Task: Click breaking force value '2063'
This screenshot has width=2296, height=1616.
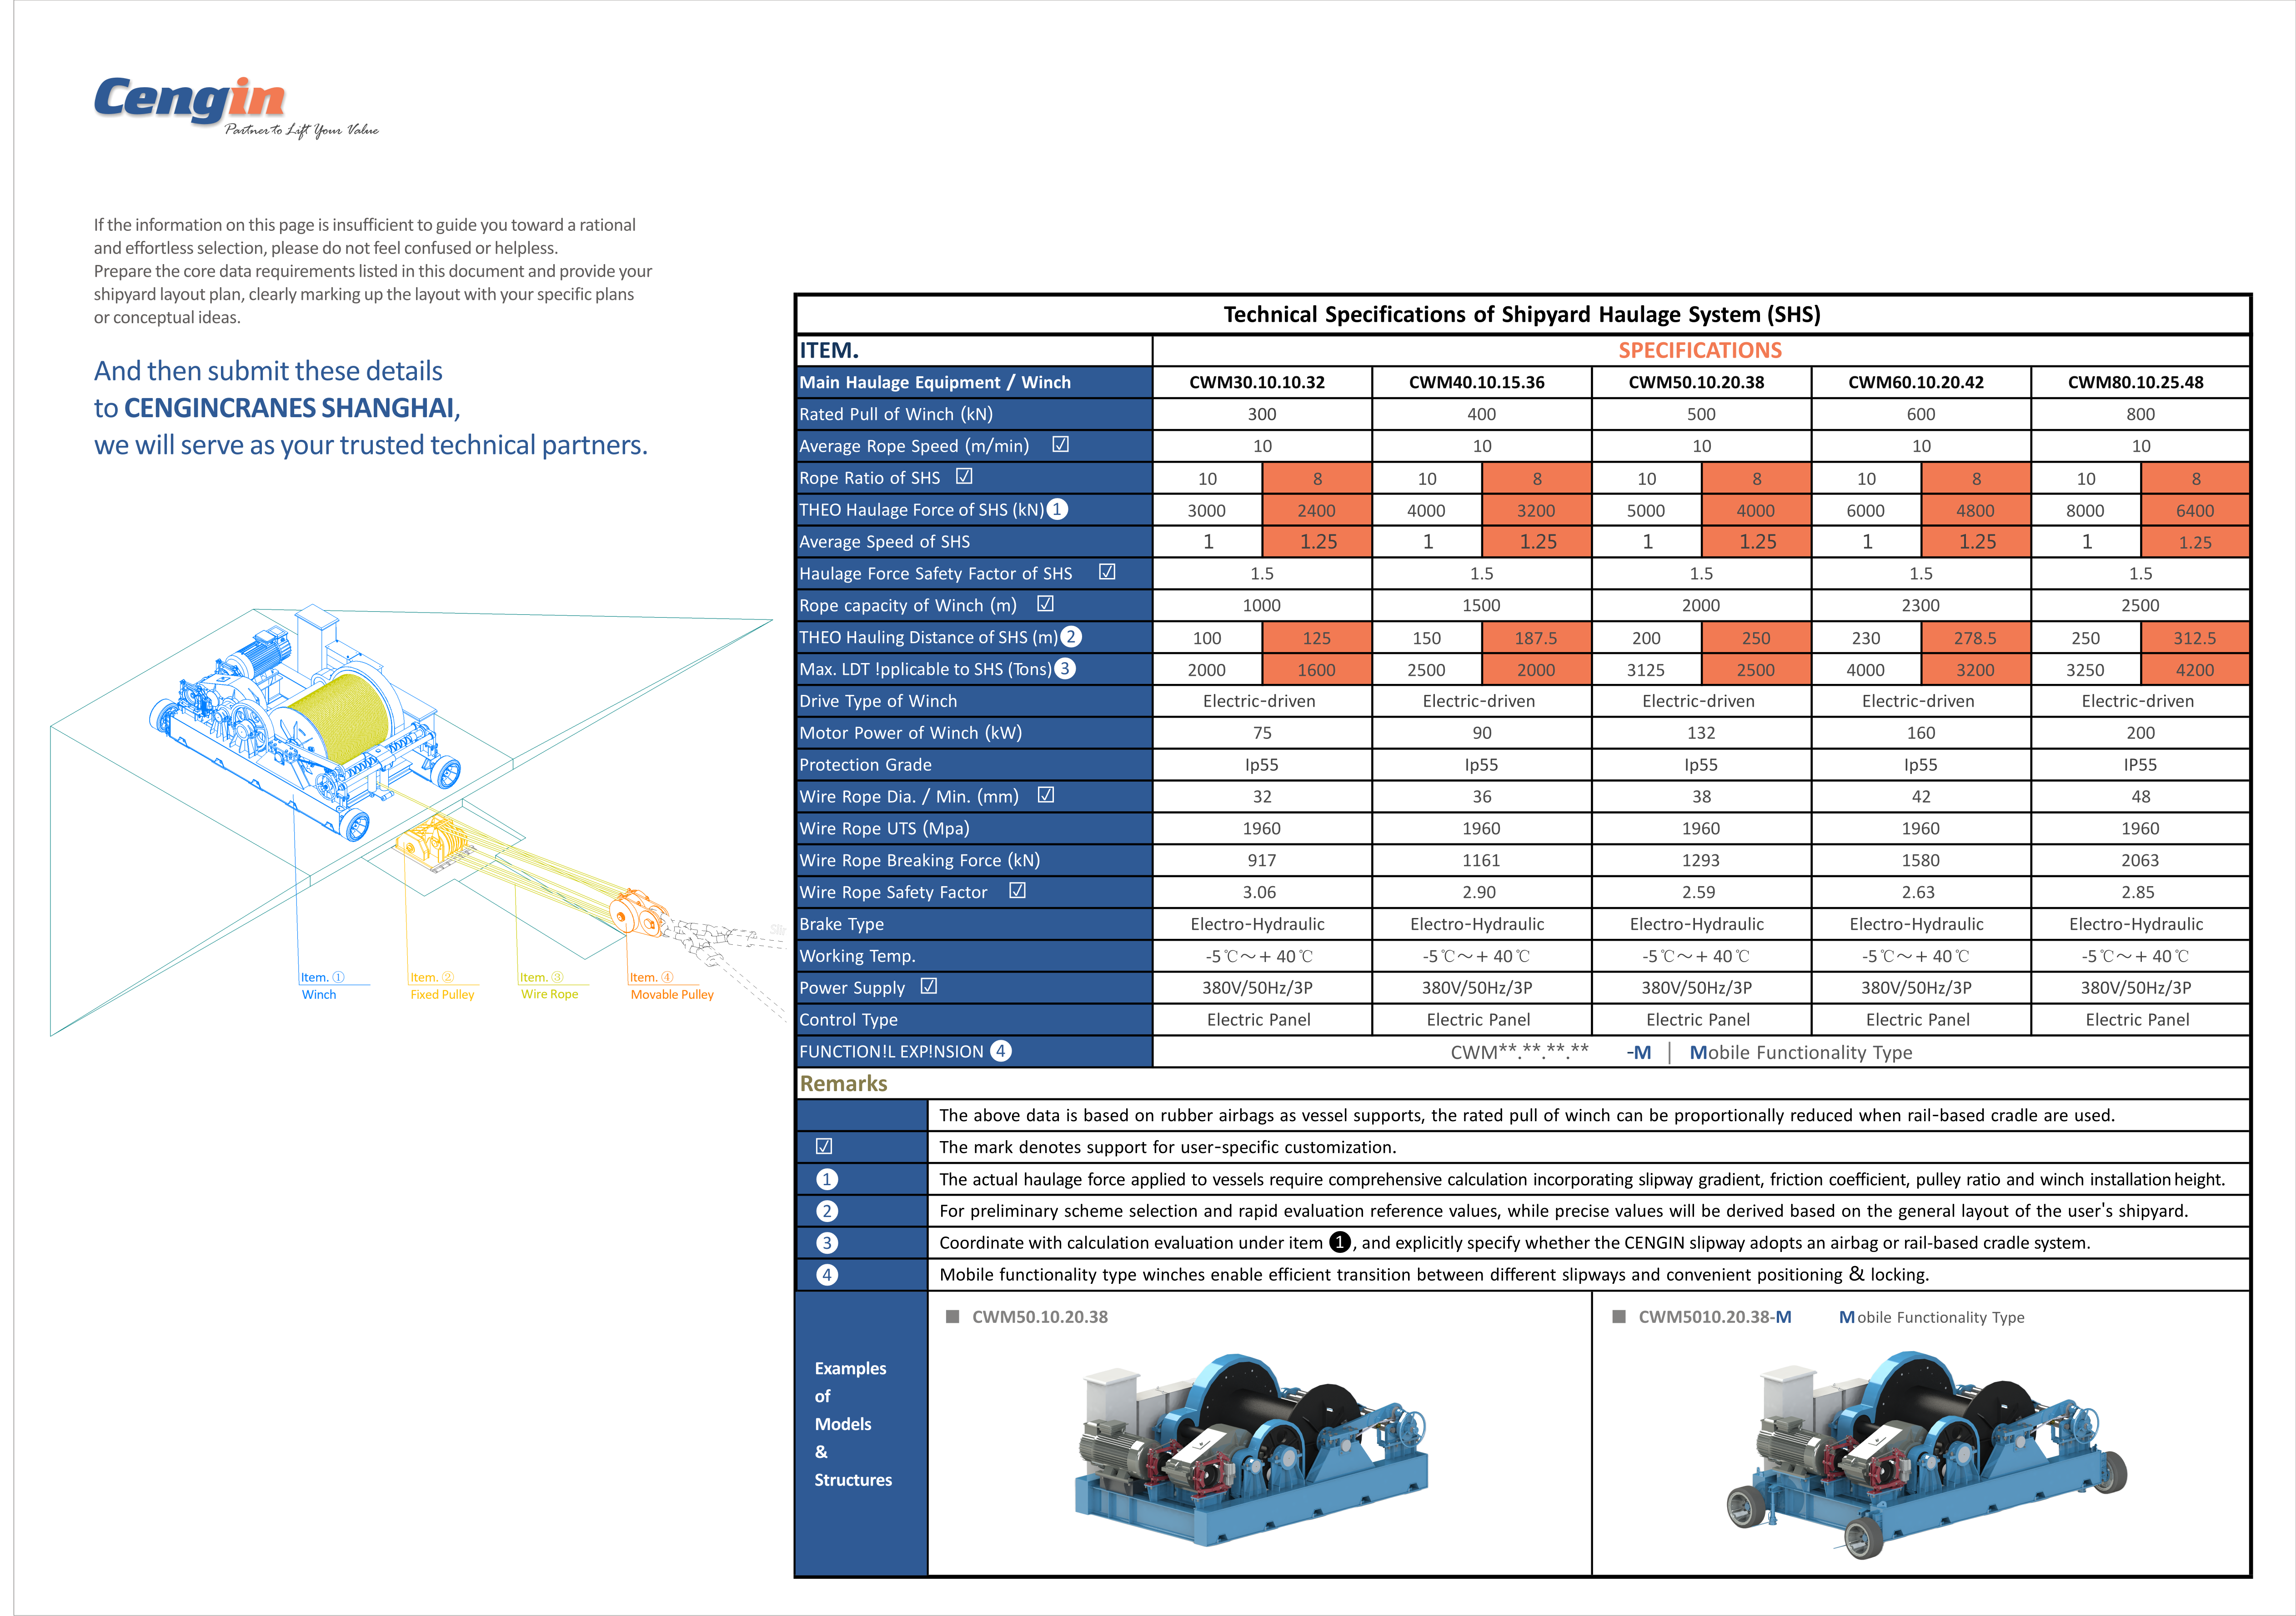Action: point(2140,860)
